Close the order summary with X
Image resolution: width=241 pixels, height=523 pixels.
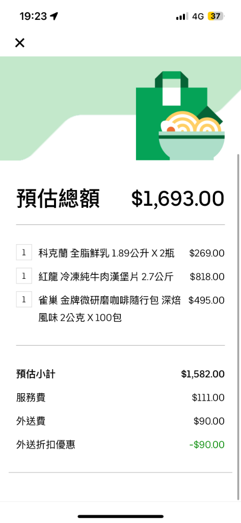coord(20,43)
